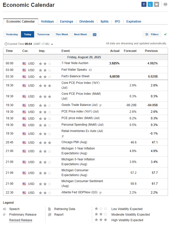Click preliminary icon next to Atlanta Fed GDPNow
Viewport: 171px width, 226px height.
[100, 193]
